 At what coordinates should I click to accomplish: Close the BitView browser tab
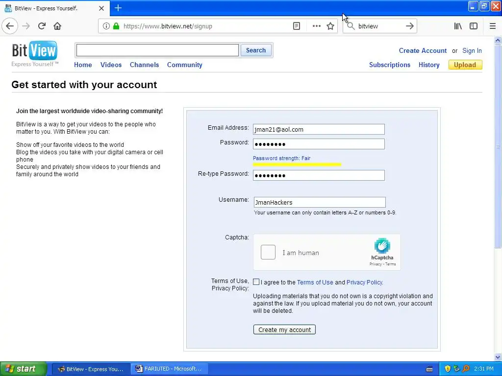101,8
